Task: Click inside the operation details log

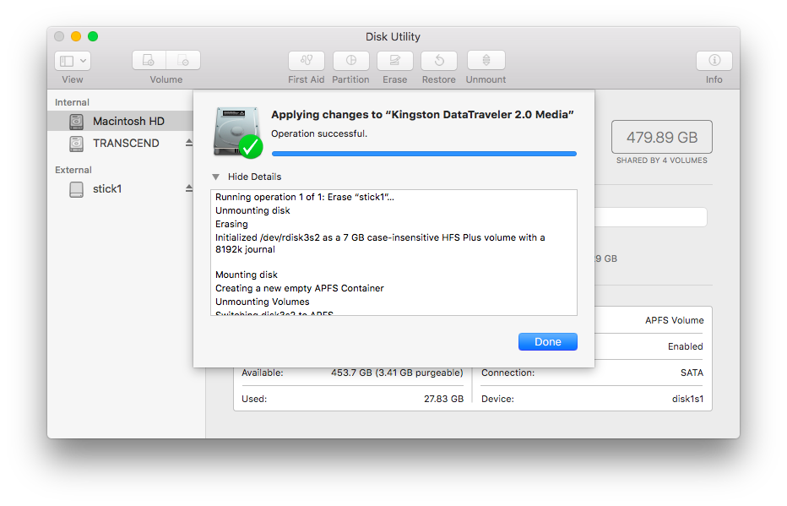Action: coord(393,252)
